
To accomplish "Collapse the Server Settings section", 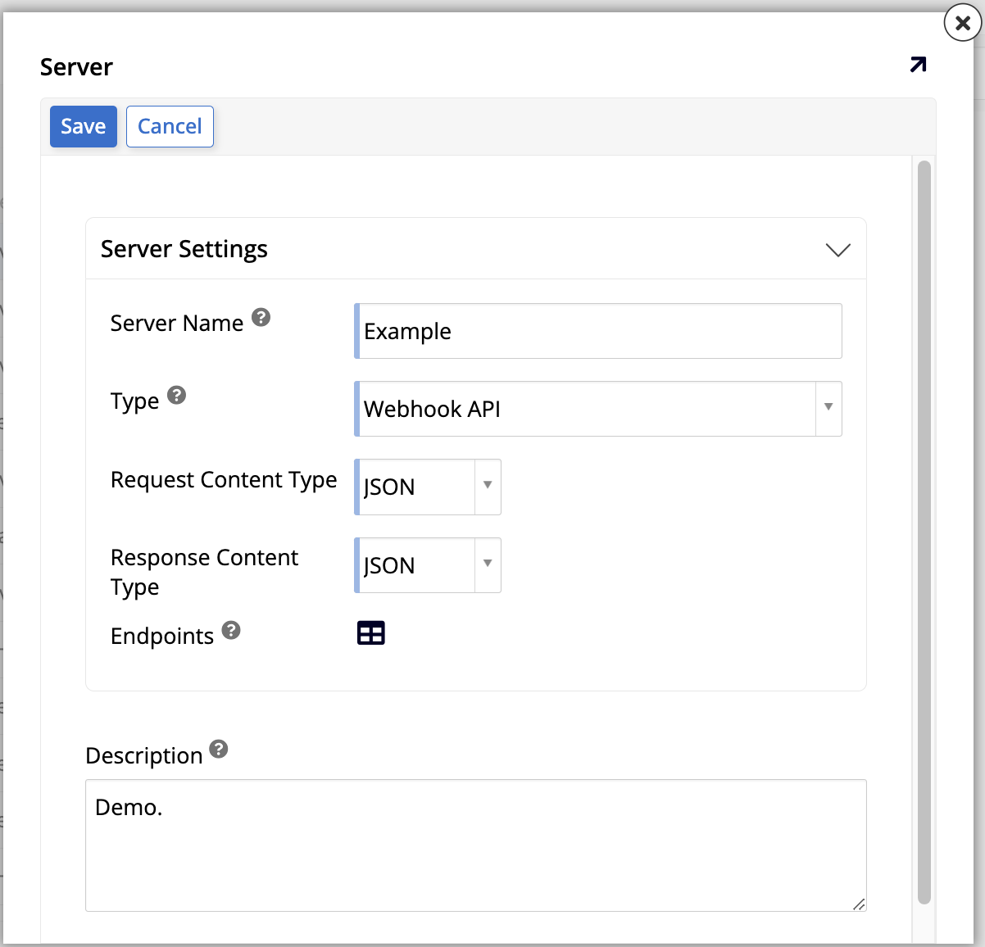I will pos(837,249).
